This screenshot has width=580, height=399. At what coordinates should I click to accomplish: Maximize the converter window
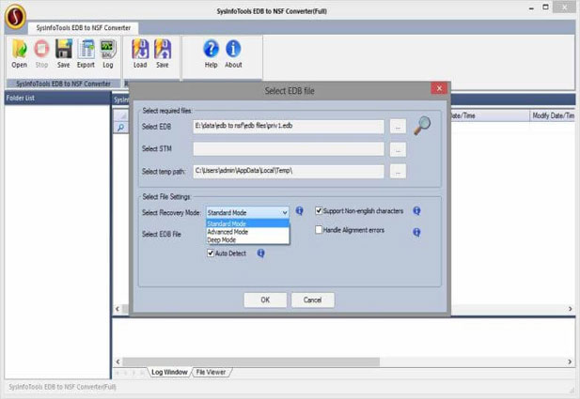[x=545, y=8]
